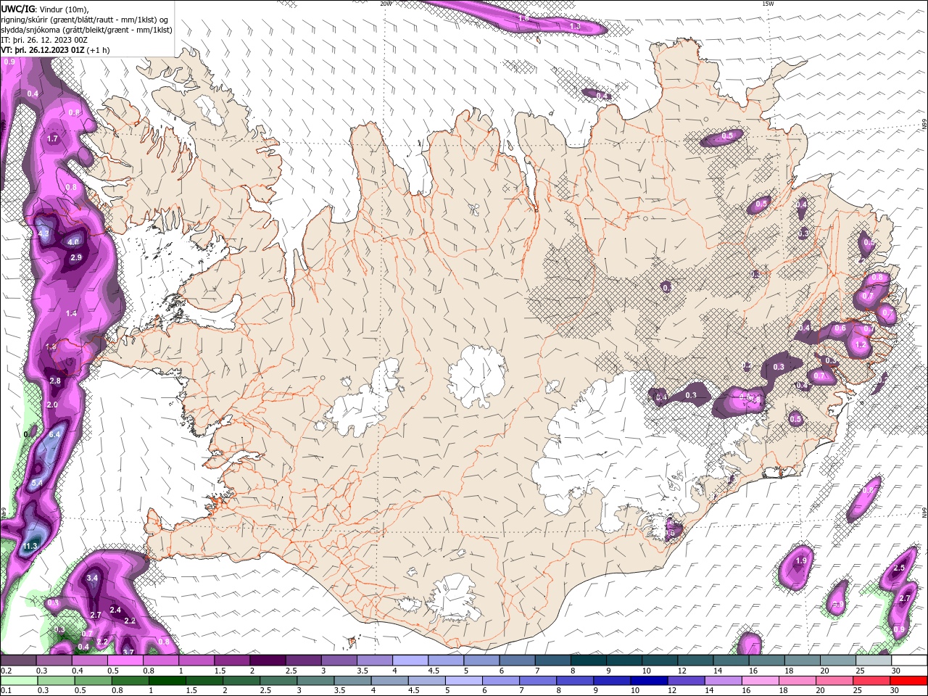Click the 3.4 precipitation value off southwest coast
This screenshot has height=696, width=928.
(x=92, y=578)
